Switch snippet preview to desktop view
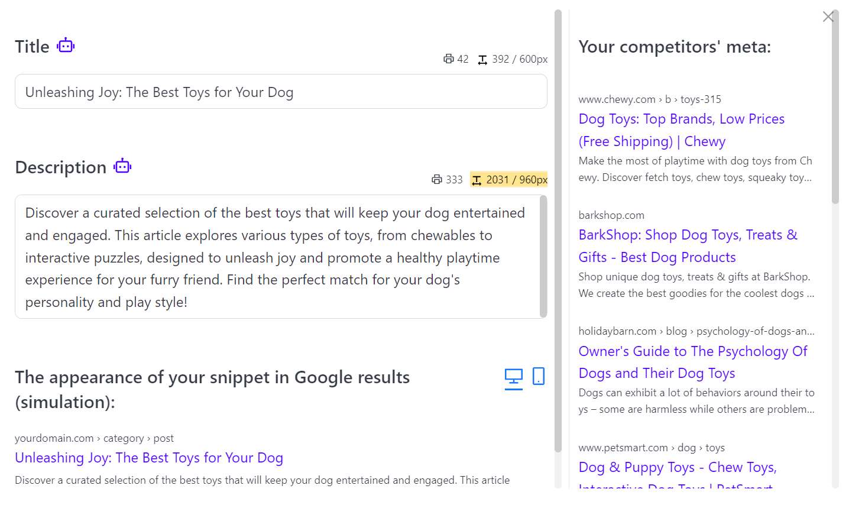 (513, 378)
